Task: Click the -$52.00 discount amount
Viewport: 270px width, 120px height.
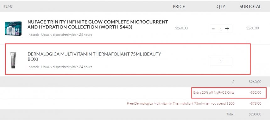Action: 255,92
